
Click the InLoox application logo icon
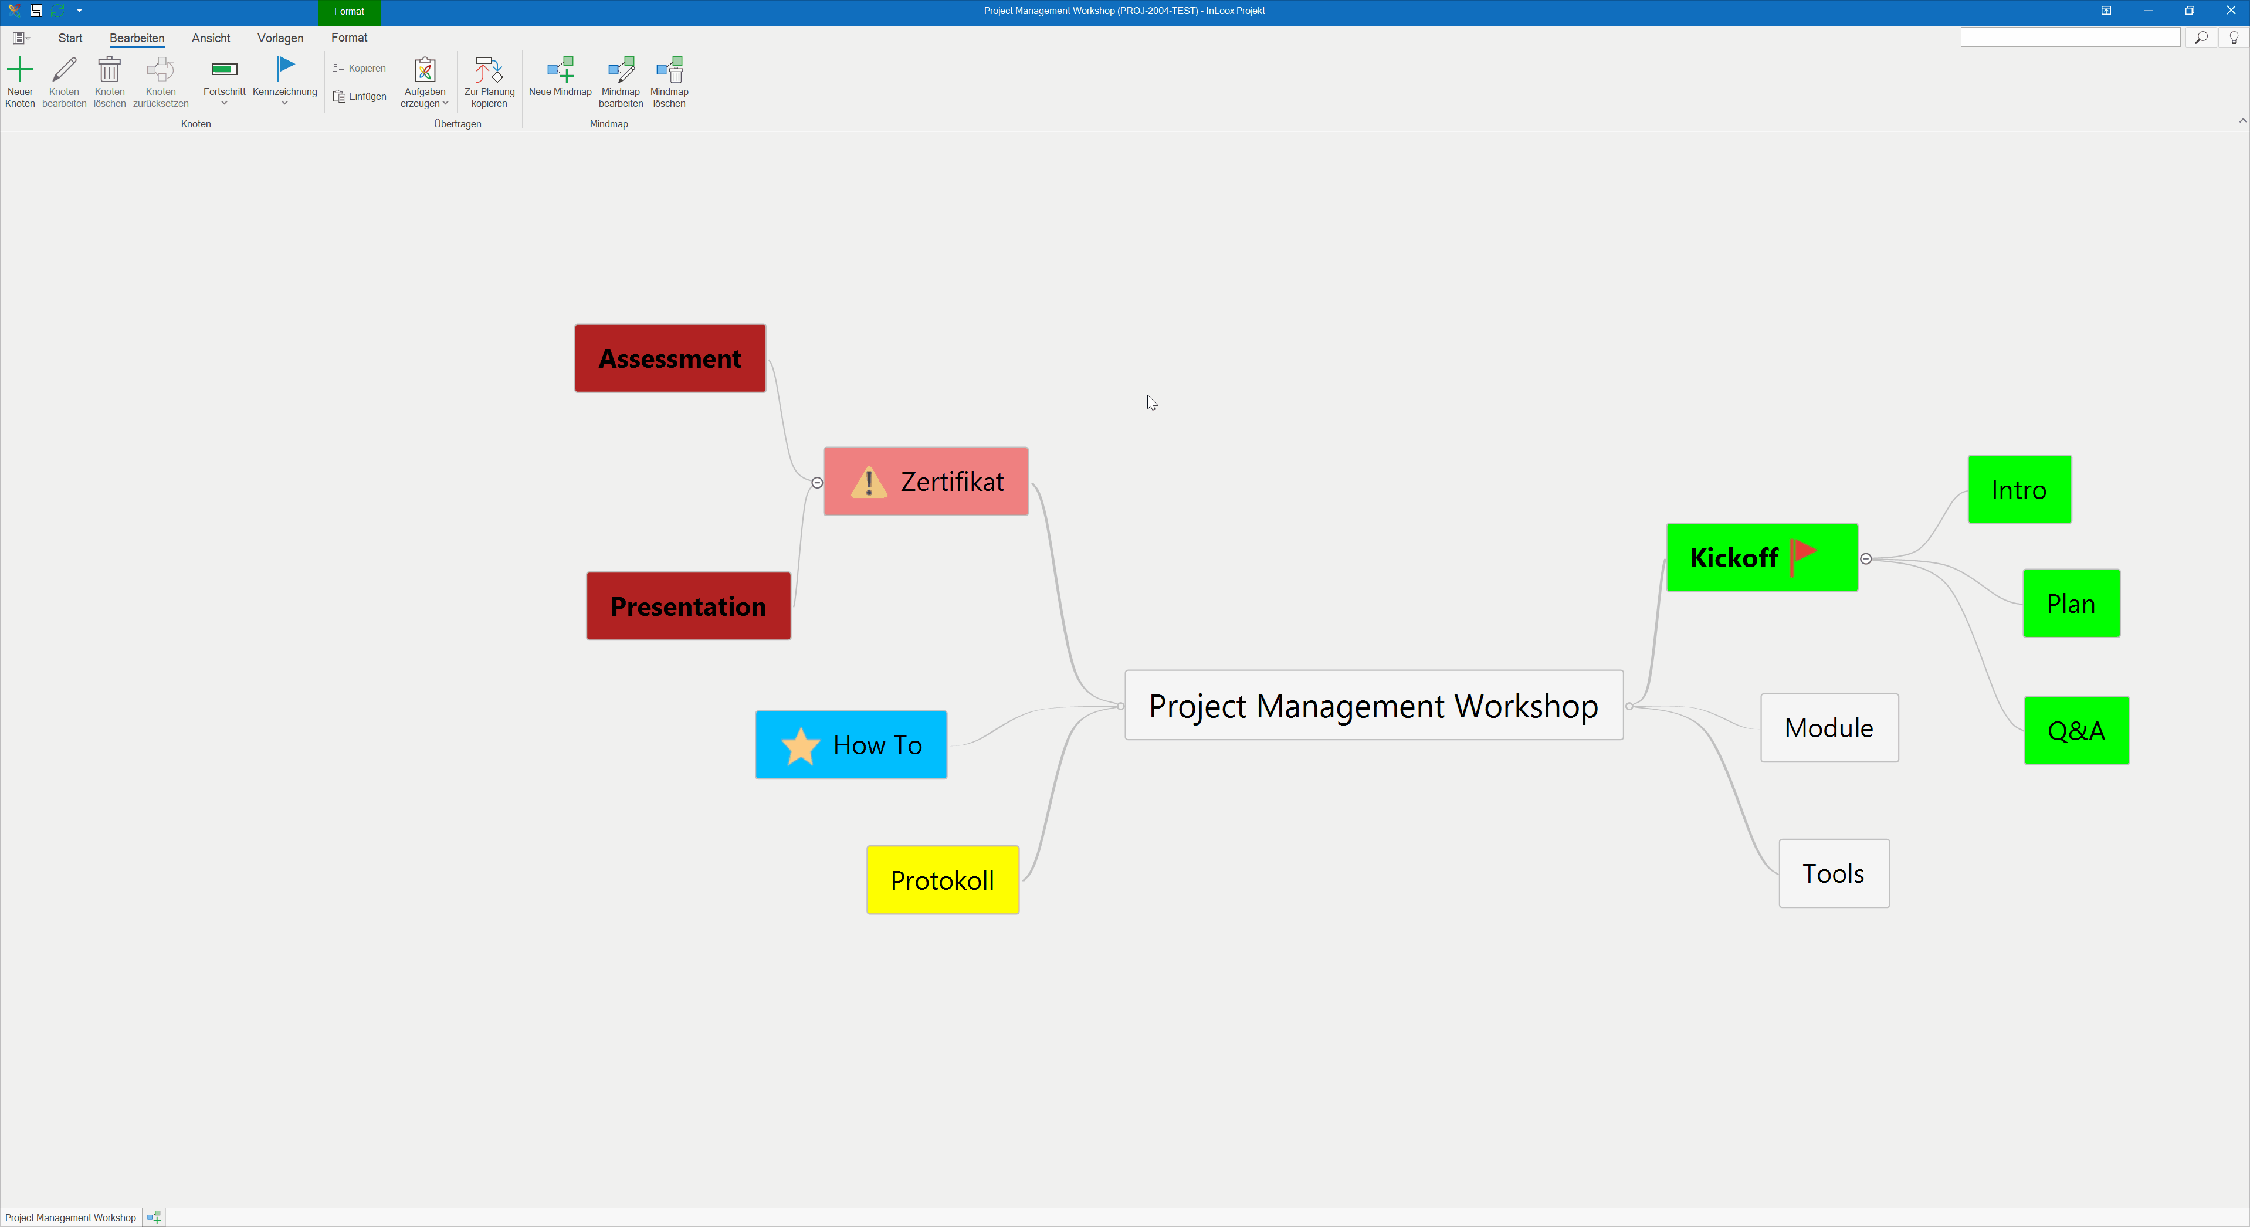pos(14,11)
